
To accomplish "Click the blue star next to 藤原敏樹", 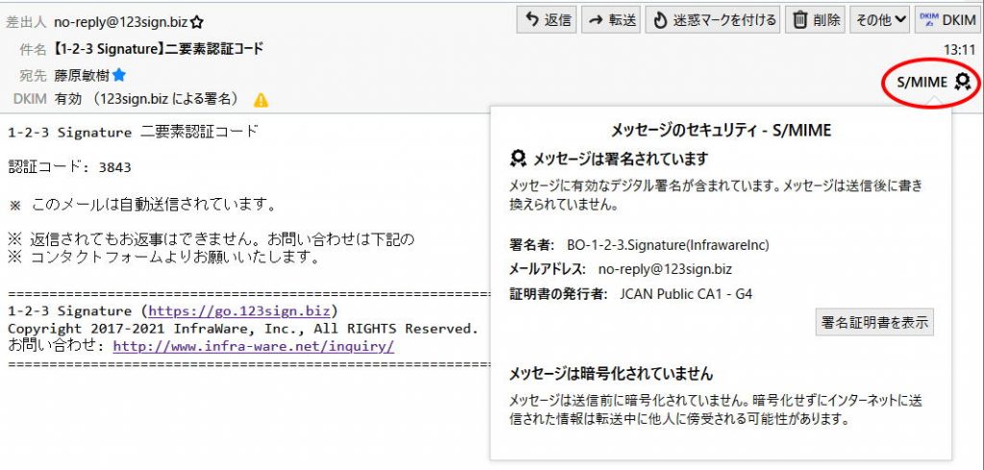I will click(119, 75).
